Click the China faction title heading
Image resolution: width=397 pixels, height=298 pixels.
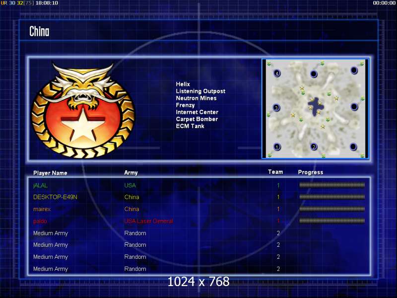click(39, 31)
